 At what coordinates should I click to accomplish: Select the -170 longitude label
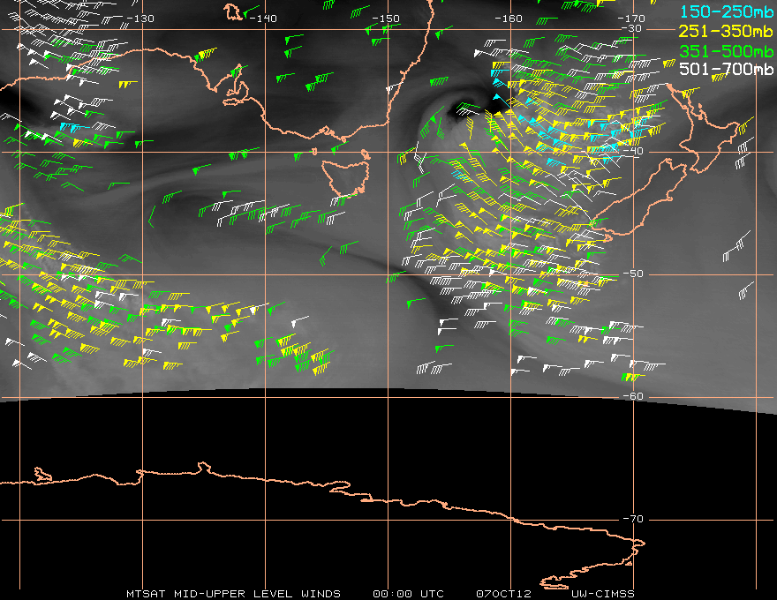click(x=630, y=19)
